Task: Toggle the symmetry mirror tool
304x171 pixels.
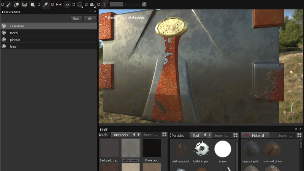Action: (59, 5)
